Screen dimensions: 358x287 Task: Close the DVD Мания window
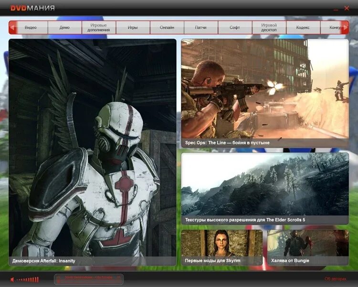tap(347, 8)
